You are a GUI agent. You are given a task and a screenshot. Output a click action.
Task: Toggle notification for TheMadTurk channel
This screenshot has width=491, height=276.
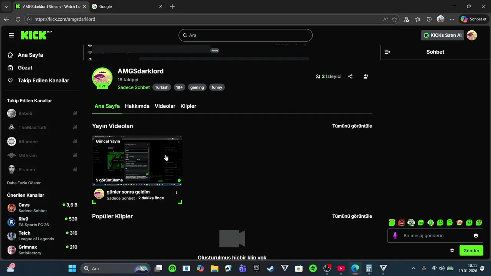[75, 127]
